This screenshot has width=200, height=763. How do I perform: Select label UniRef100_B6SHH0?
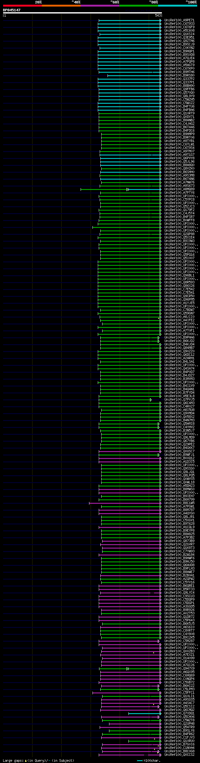click(179, 172)
